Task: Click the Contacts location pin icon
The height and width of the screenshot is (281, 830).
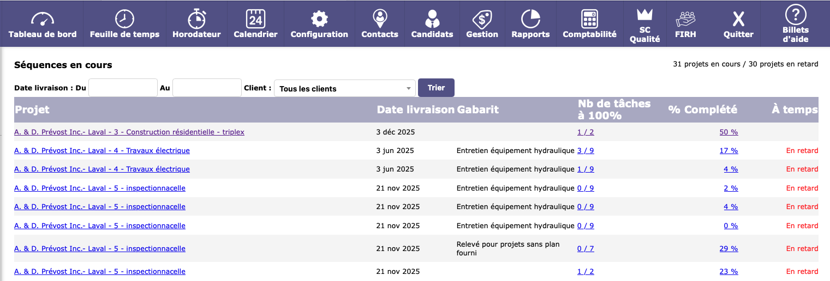Action: click(380, 19)
